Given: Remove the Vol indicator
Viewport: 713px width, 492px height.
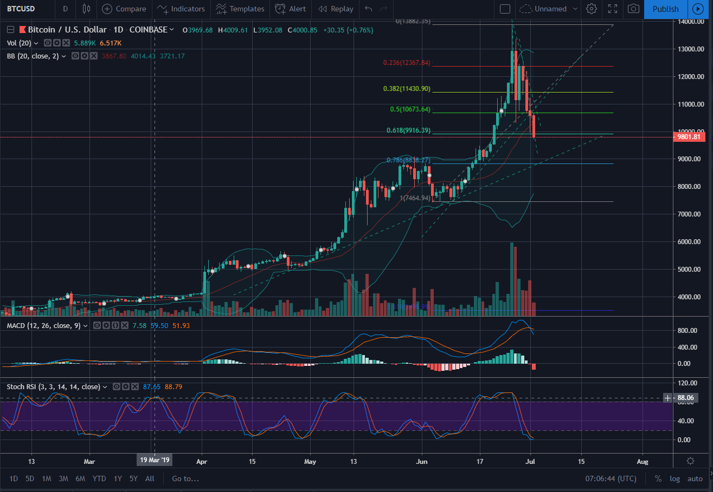Looking at the screenshot, I should pos(66,43).
